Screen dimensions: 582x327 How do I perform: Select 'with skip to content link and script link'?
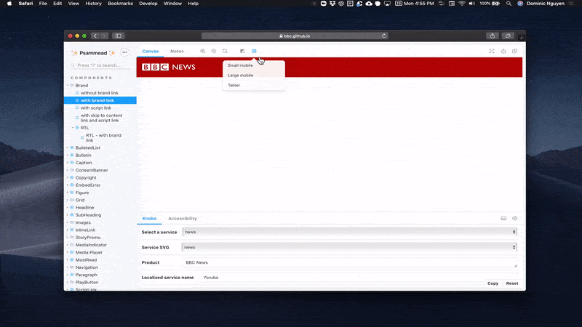pos(101,118)
